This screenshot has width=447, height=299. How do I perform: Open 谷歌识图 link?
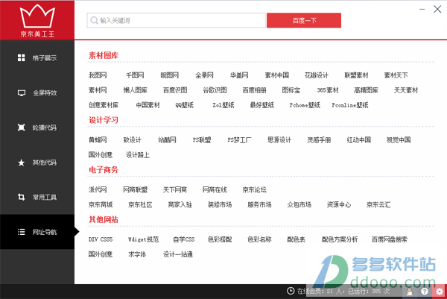[215, 90]
